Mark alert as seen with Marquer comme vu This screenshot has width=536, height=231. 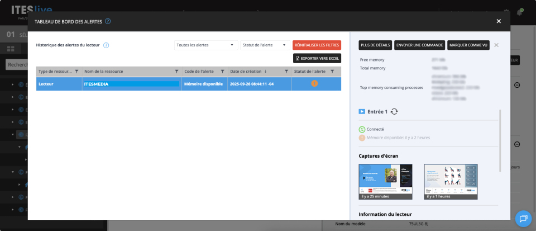468,45
